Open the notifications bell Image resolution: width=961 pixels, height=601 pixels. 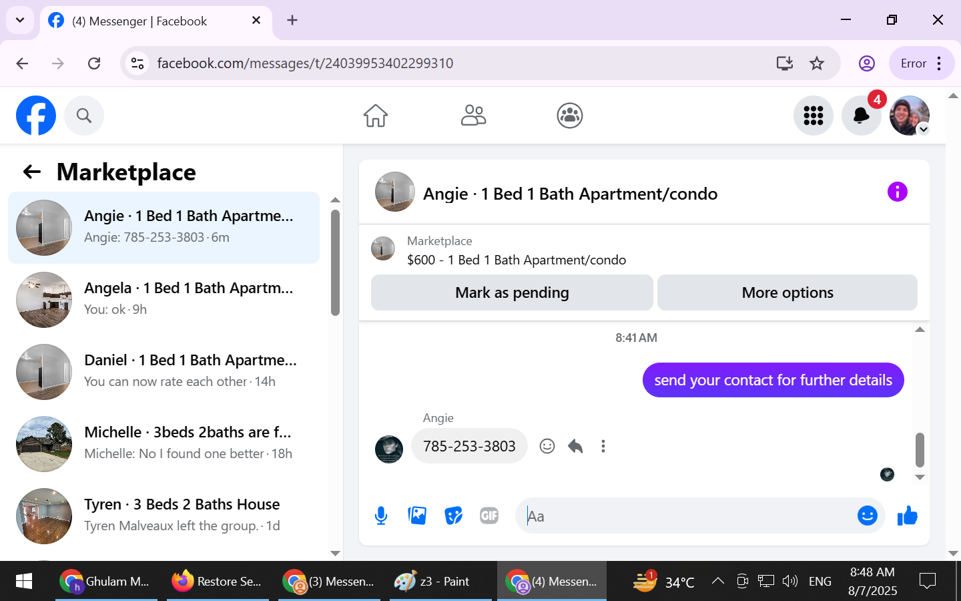pos(862,116)
